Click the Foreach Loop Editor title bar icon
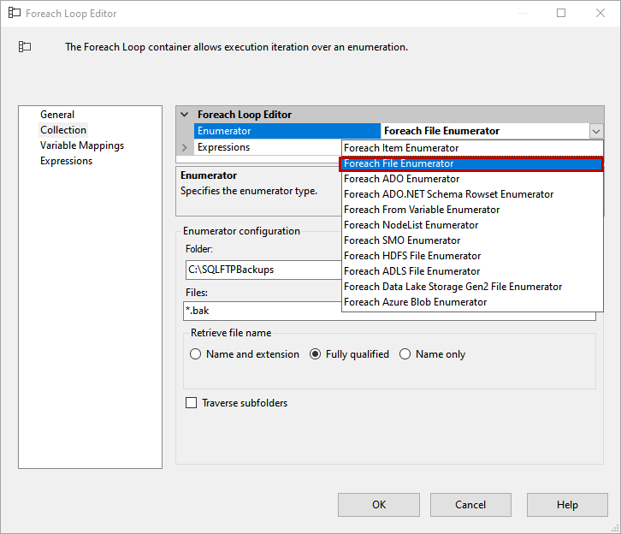621x534 pixels. pos(14,14)
